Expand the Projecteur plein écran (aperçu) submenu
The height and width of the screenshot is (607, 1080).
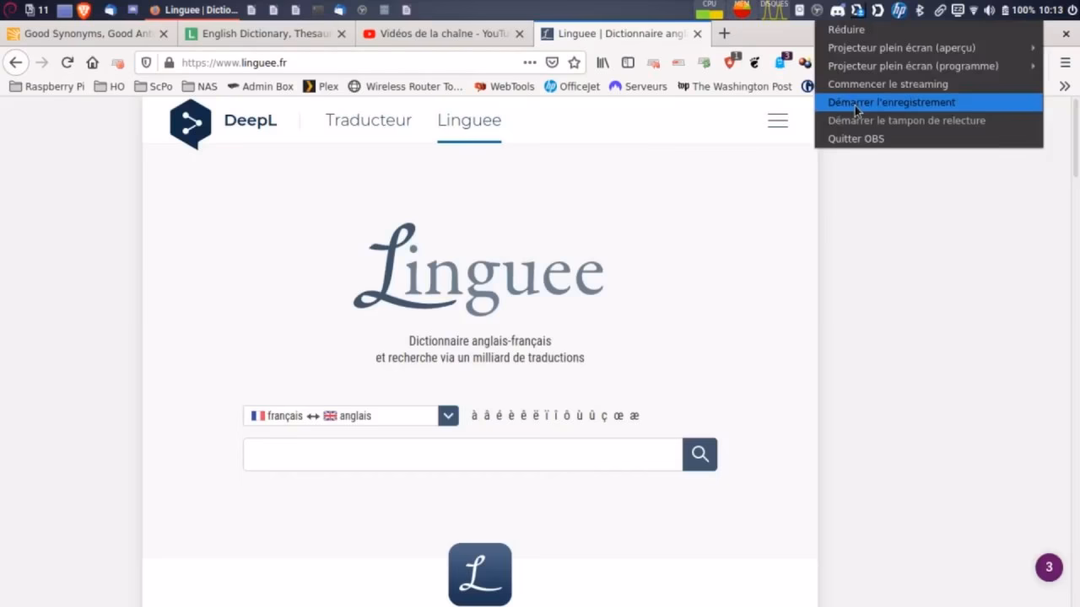(x=901, y=47)
